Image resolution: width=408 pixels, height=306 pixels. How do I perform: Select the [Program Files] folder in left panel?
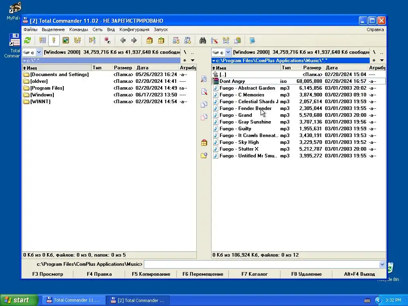(109, 88)
